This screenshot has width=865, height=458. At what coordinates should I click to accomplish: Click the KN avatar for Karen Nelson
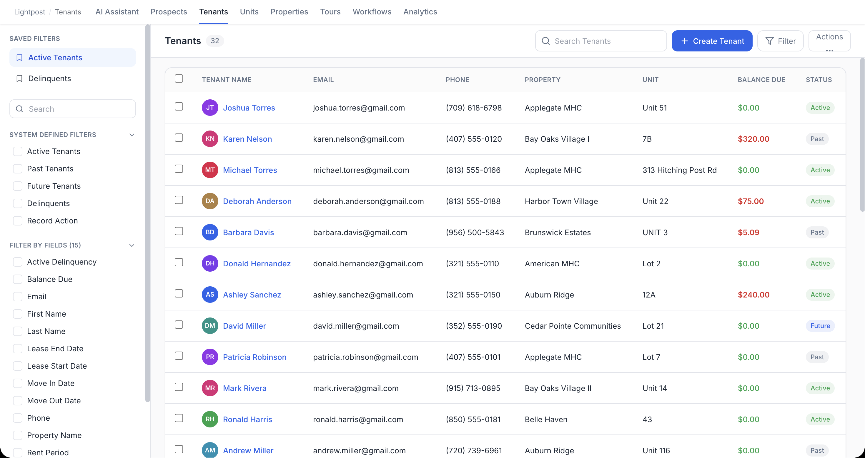point(210,139)
